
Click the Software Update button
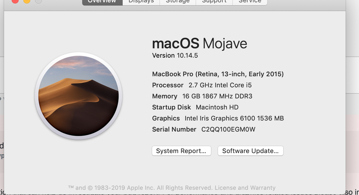pos(251,151)
